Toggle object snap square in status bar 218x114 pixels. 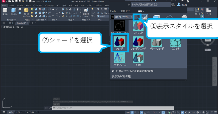pos(163,112)
